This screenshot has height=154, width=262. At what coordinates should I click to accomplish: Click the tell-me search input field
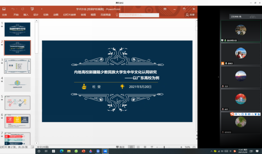tap(139, 15)
